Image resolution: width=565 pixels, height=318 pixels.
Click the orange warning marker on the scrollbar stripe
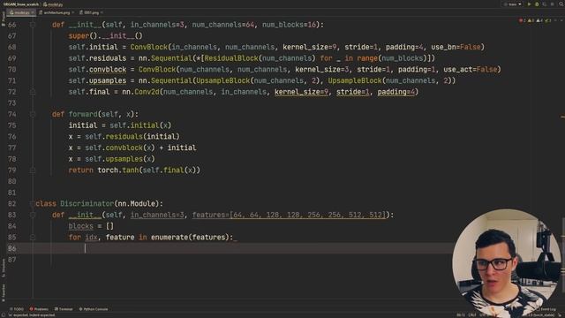pyautogui.click(x=562, y=117)
